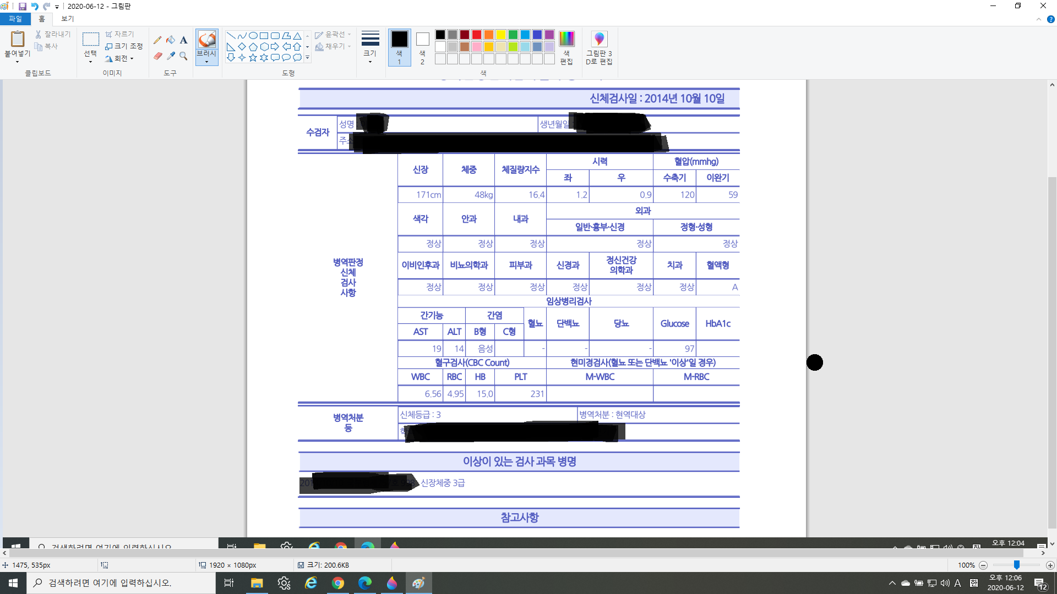The height and width of the screenshot is (594, 1057).
Task: Open the Rotate dropdown menu
Action: tap(120, 58)
